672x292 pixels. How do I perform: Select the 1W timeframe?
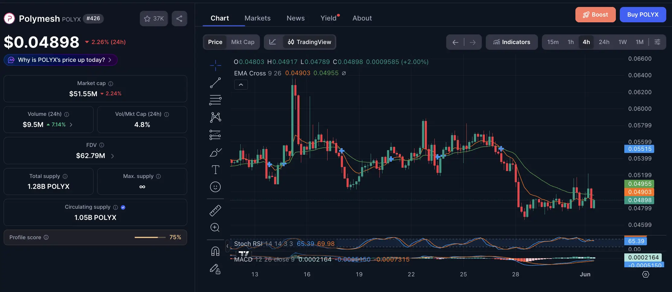click(x=622, y=42)
